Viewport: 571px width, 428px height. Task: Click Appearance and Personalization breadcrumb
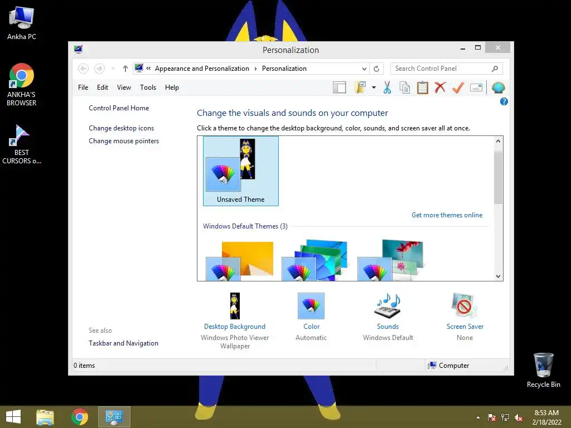(x=202, y=69)
